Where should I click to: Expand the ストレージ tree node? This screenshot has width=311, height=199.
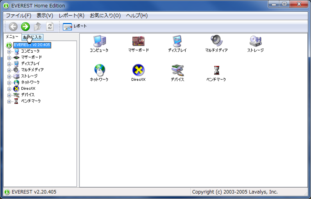click(9, 76)
